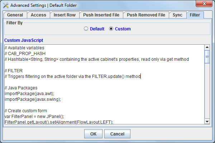Click the scroll up arrow of the script editor

207,47
